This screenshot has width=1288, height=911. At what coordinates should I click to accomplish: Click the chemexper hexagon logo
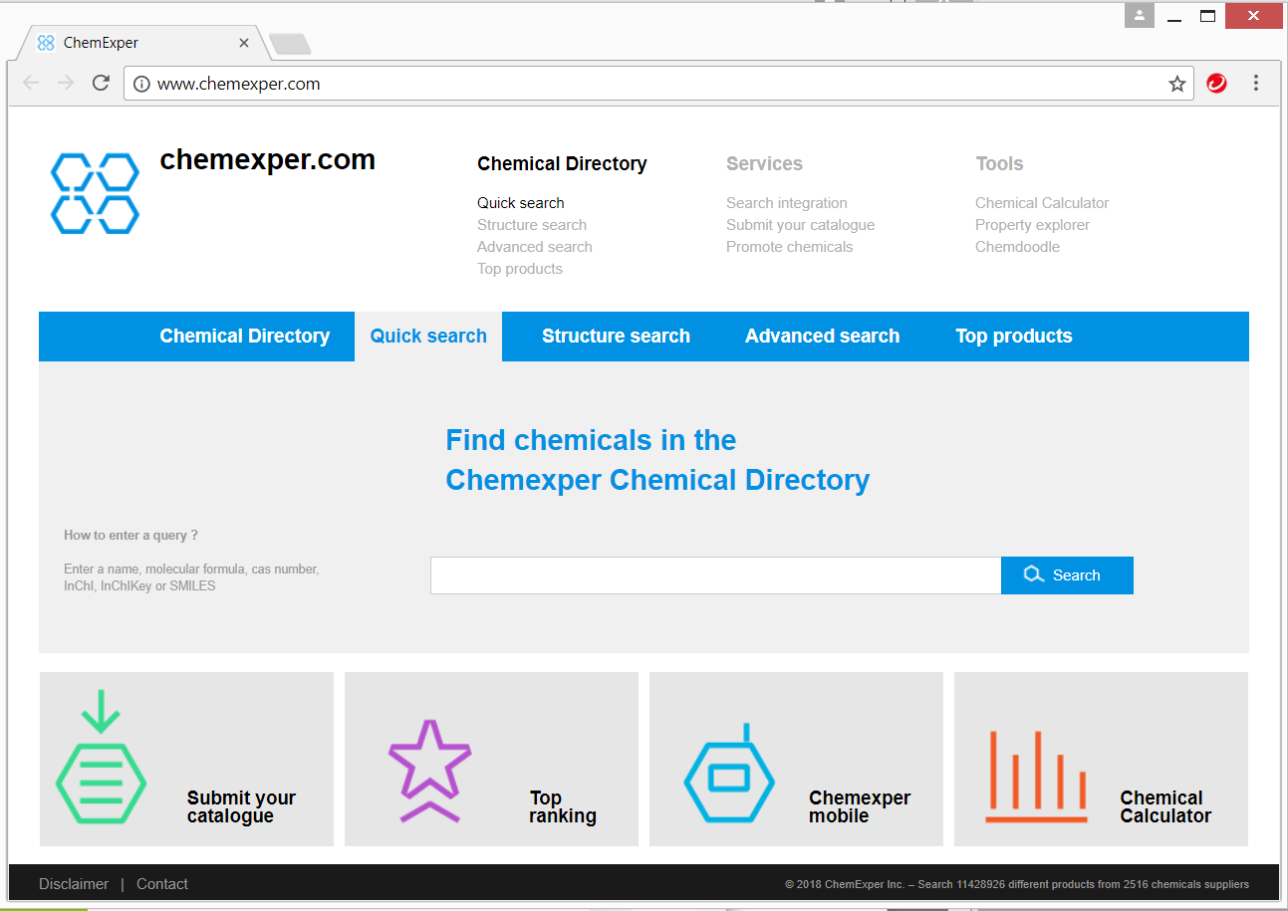(95, 193)
